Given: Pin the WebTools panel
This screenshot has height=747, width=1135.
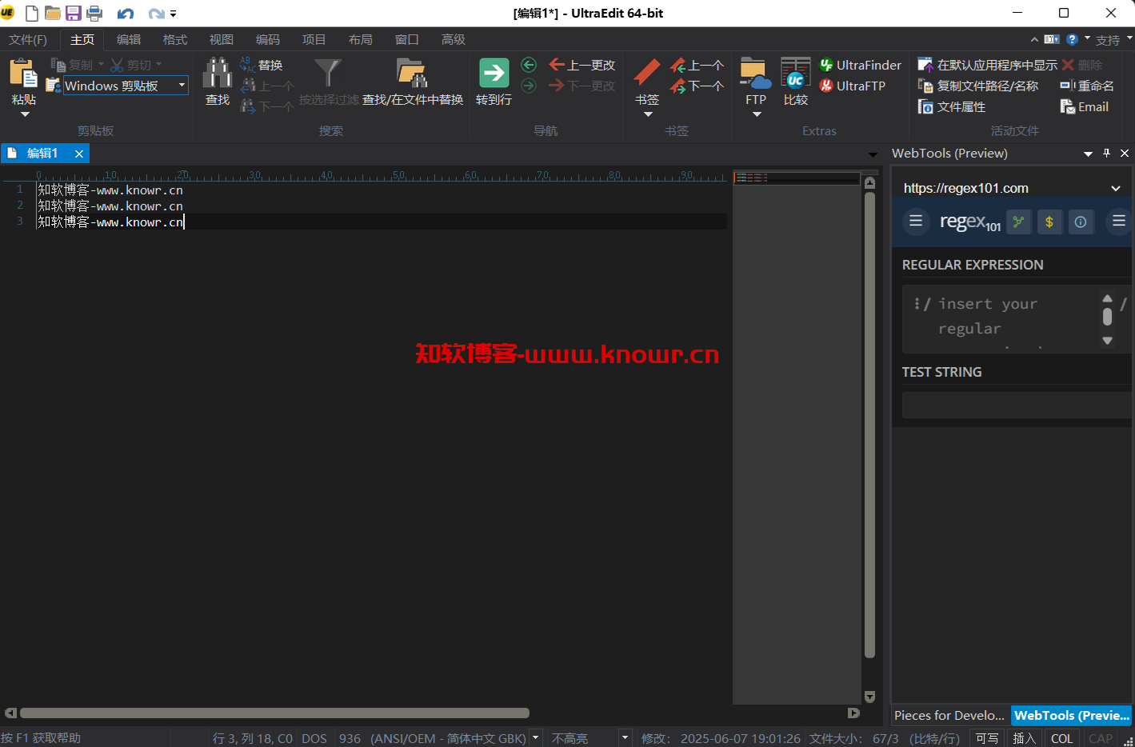Looking at the screenshot, I should click(x=1107, y=153).
